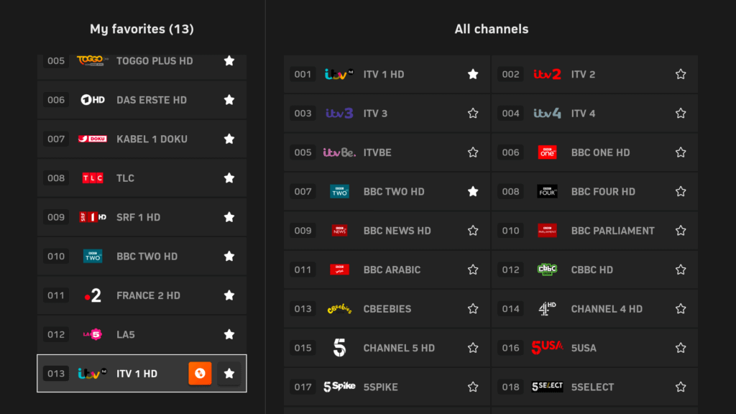Star CBBC HD channel
This screenshot has height=414, width=736.
[681, 270]
